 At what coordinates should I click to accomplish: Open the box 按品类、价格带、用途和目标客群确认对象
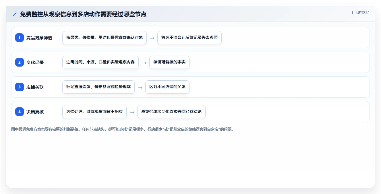(x=105, y=38)
